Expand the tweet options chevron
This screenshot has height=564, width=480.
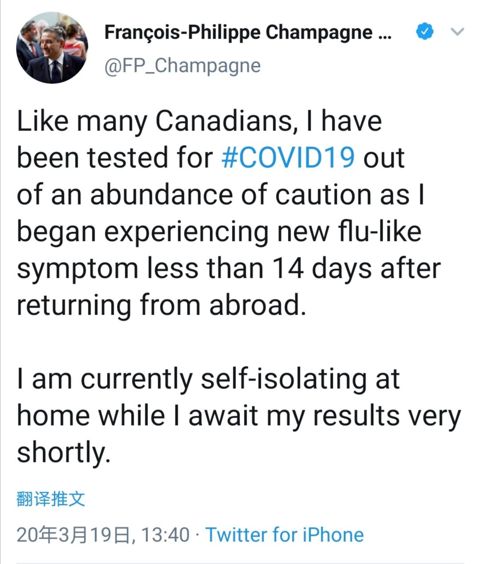[457, 32]
